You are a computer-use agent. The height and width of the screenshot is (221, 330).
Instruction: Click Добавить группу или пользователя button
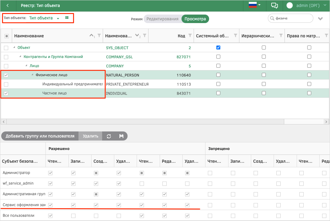click(x=40, y=136)
